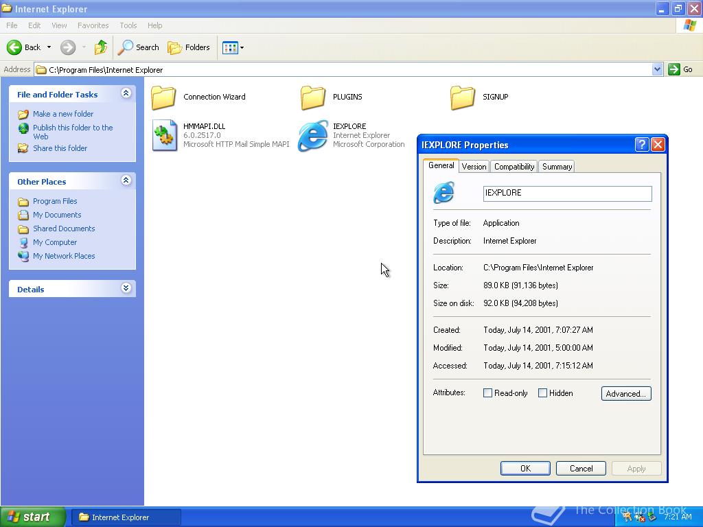Image resolution: width=703 pixels, height=527 pixels.
Task: Switch to the Version tab
Action: click(x=474, y=167)
